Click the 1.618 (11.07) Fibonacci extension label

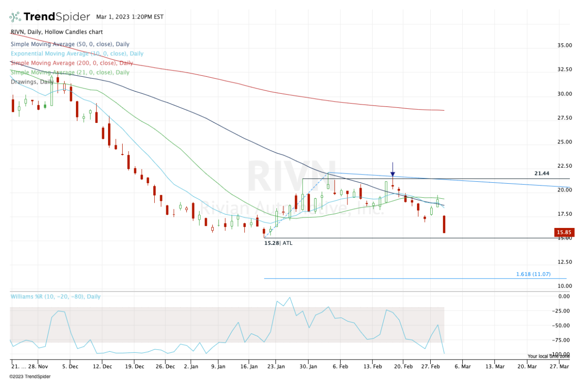pos(533,275)
